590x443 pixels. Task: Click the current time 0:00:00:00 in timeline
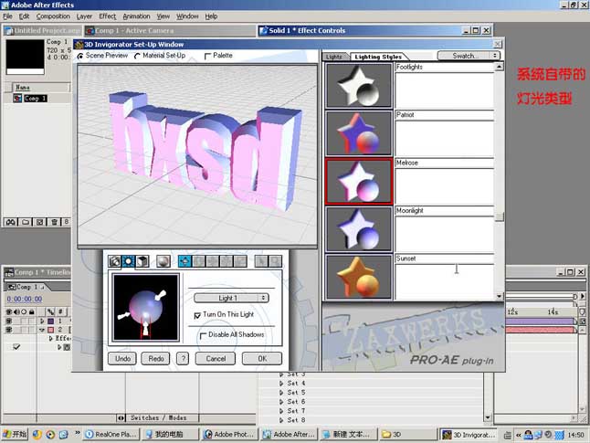tap(25, 299)
